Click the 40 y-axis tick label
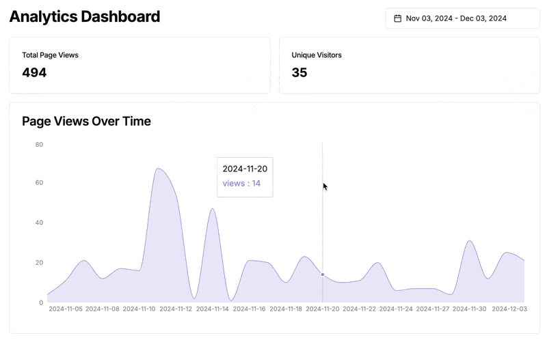Viewport: 547px width, 340px height. tap(39, 223)
